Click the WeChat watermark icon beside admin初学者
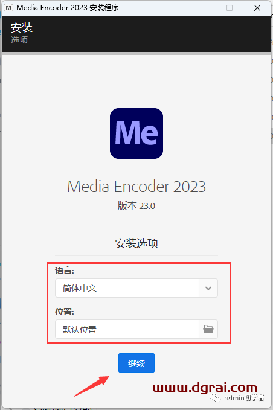The width and height of the screenshot is (273, 410). (x=215, y=398)
